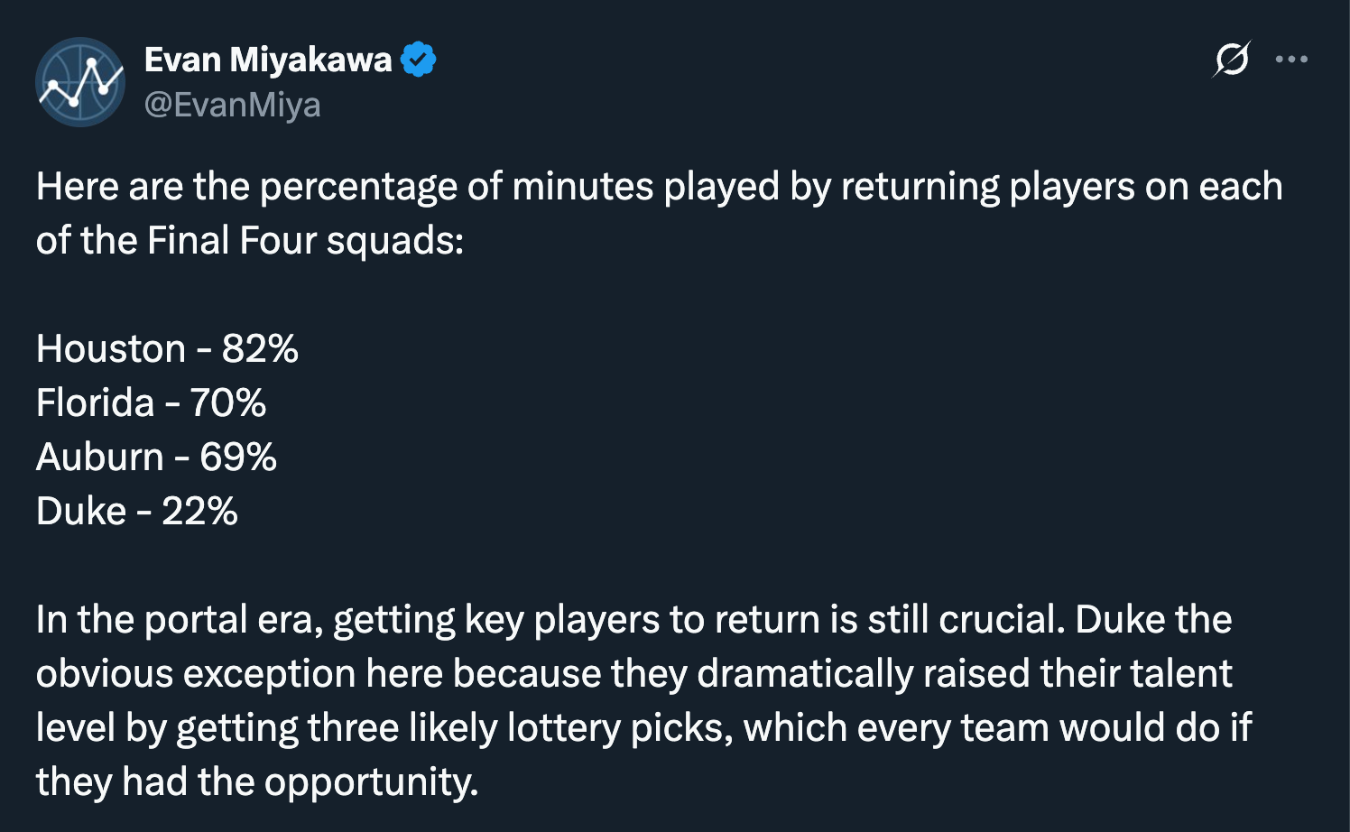
Task: Click the Evan Miyakawa display name
Action: (268, 60)
